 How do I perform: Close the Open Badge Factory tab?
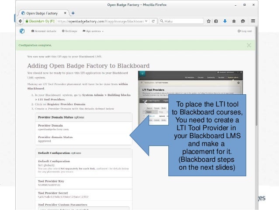[x=65, y=13]
